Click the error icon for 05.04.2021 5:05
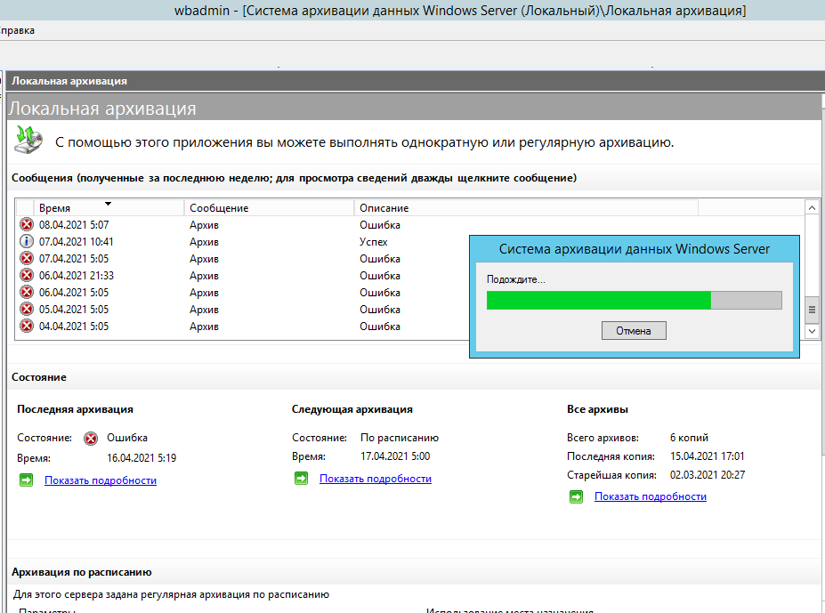The width and height of the screenshot is (825, 613). (27, 309)
